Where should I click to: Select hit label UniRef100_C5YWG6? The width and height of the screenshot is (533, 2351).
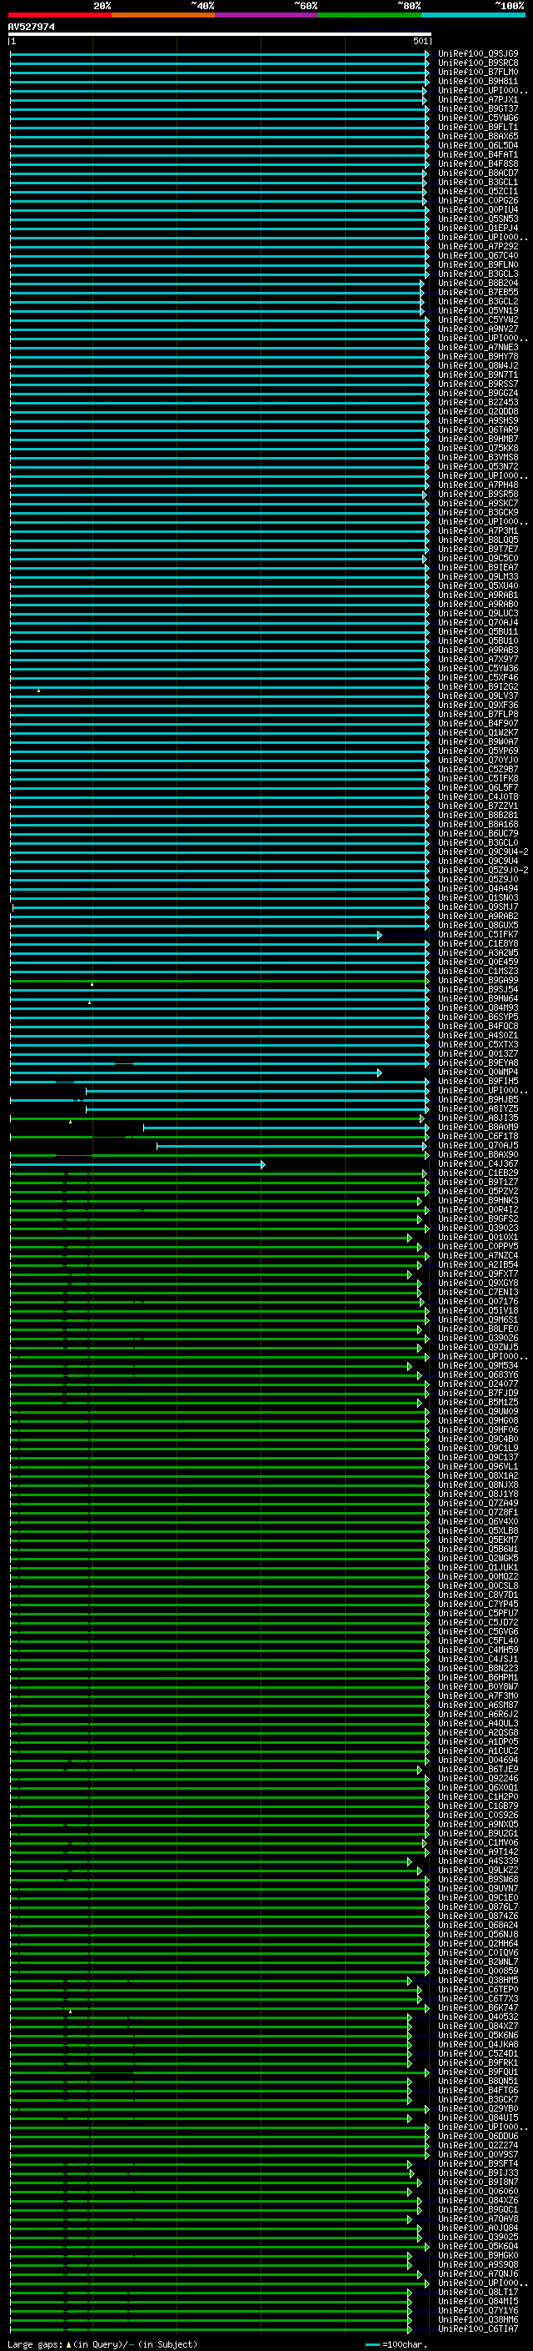(x=478, y=118)
